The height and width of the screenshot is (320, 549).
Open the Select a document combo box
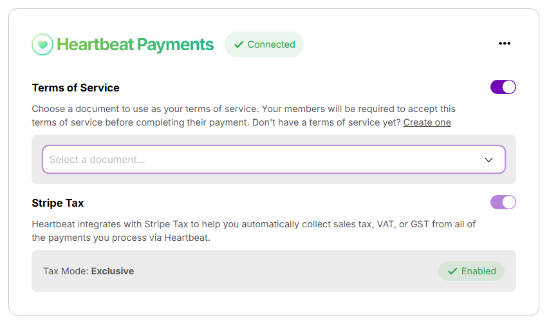274,159
